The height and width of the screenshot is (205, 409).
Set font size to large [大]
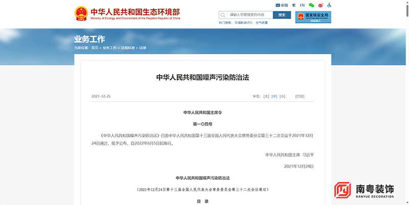tap(266, 97)
